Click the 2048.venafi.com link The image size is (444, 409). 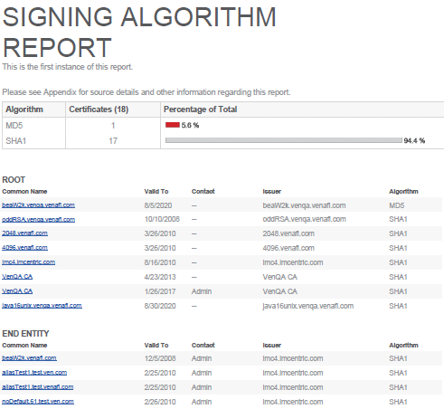point(24,233)
